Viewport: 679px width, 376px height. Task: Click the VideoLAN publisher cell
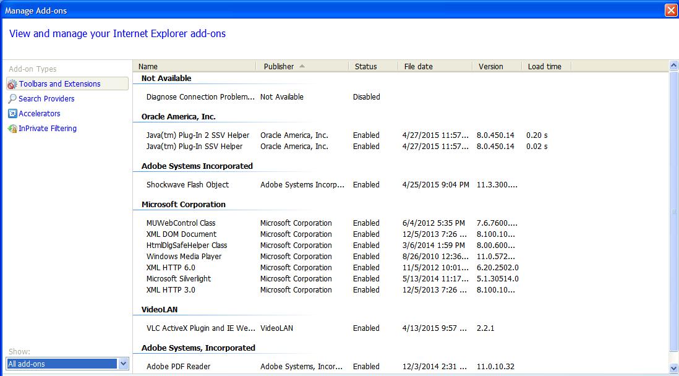point(276,328)
